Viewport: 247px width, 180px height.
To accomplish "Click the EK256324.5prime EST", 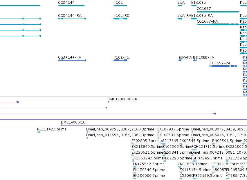I will click(133, 161).
